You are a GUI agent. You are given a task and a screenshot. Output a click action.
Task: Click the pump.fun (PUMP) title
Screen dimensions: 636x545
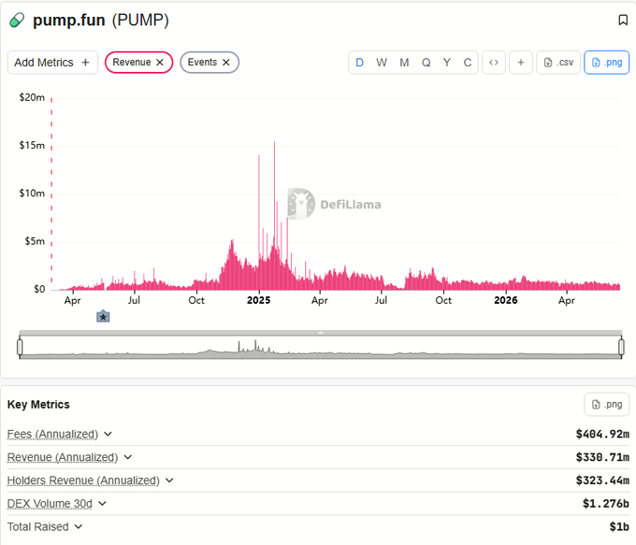click(101, 20)
